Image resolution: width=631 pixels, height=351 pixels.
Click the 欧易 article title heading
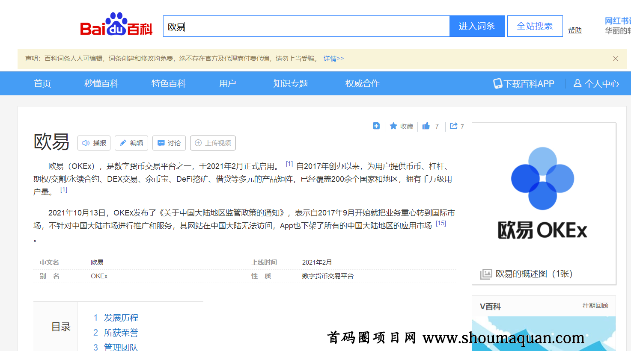[x=51, y=142]
